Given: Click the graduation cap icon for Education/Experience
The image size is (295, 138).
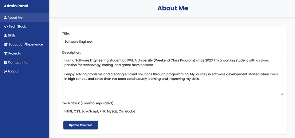Looking at the screenshot, I should point(6,44).
